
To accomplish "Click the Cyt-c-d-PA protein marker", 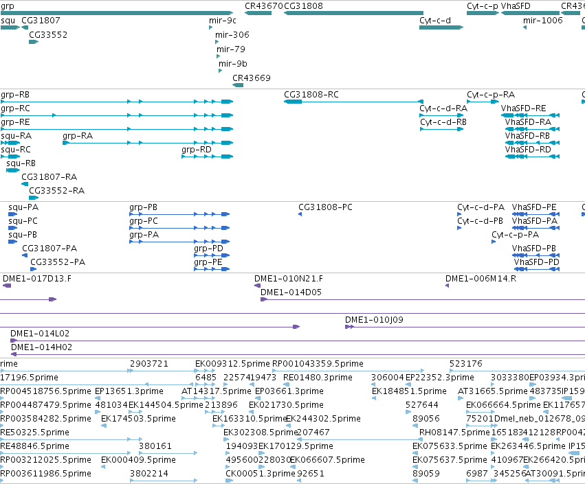I will pos(460,214).
